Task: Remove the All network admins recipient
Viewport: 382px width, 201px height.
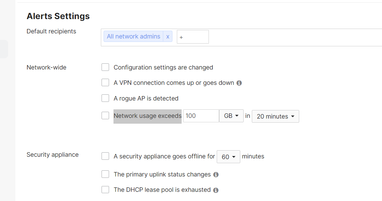Action: coord(168,36)
